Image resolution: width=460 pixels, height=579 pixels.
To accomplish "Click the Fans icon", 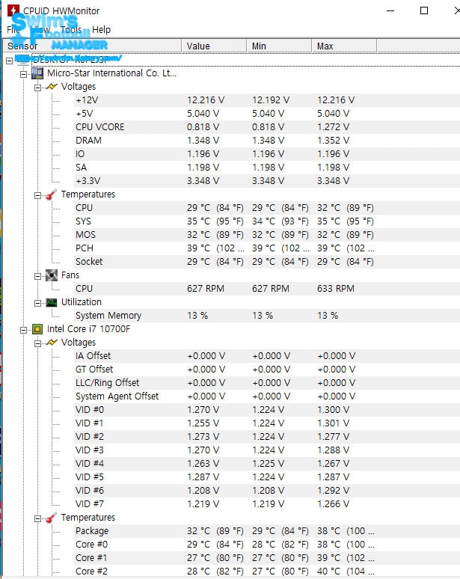I will pos(52,275).
